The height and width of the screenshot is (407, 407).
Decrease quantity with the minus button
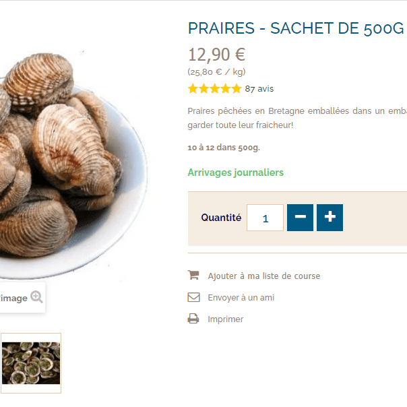point(300,218)
